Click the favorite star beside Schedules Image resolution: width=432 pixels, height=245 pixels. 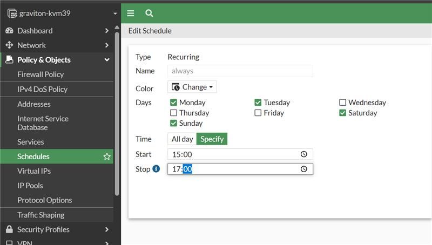coord(107,156)
